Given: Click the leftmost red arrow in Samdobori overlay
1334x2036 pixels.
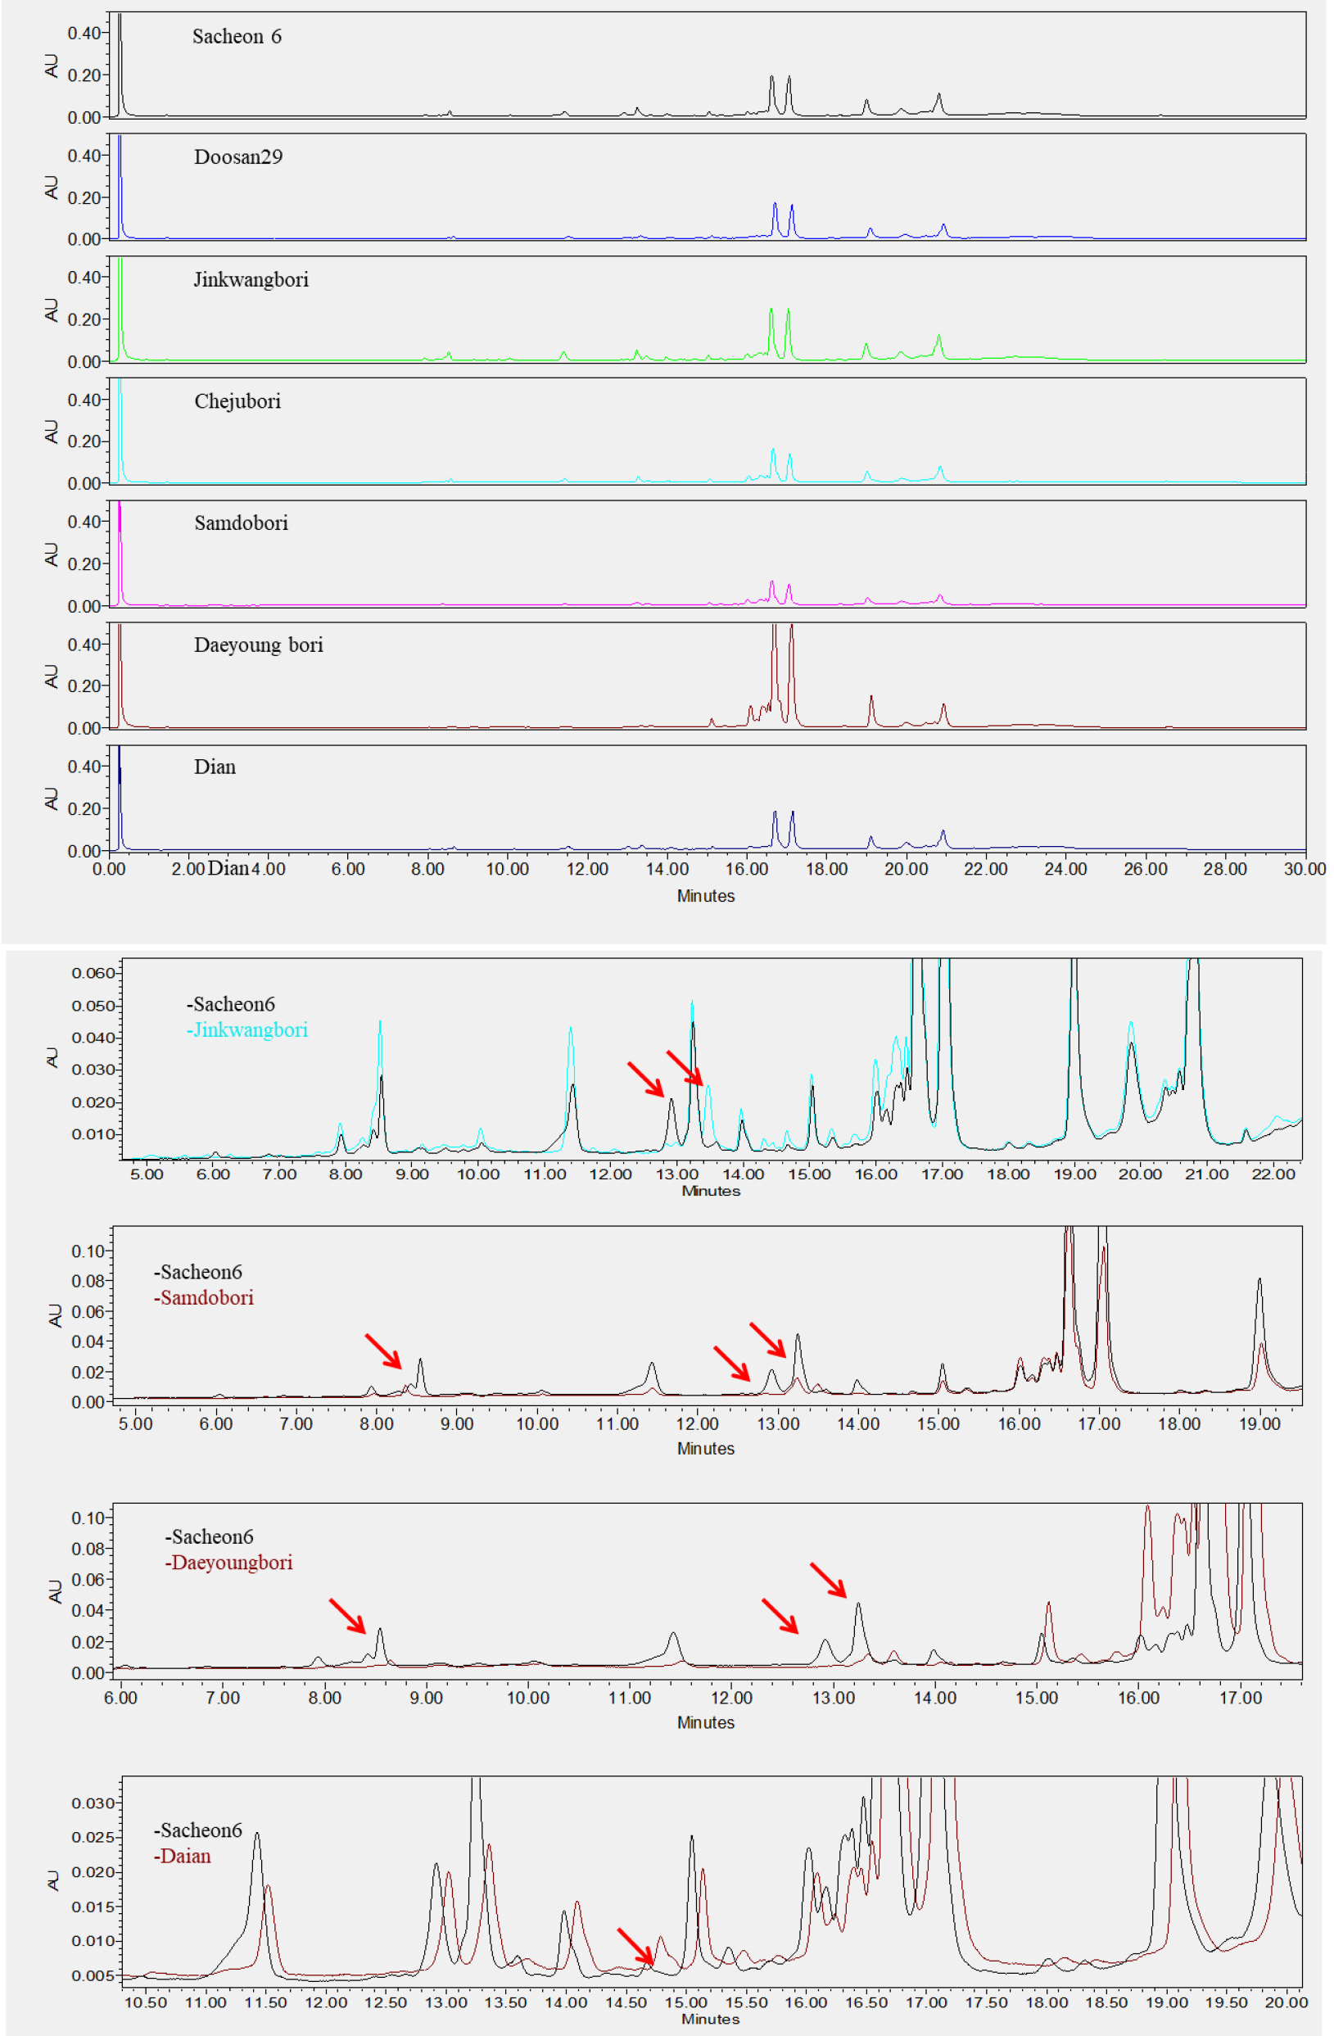Looking at the screenshot, I should pyautogui.click(x=383, y=1350).
